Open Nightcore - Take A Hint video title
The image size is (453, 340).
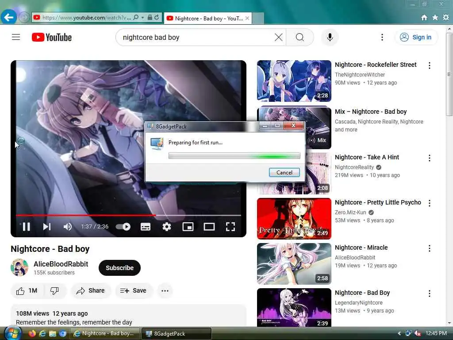(367, 157)
